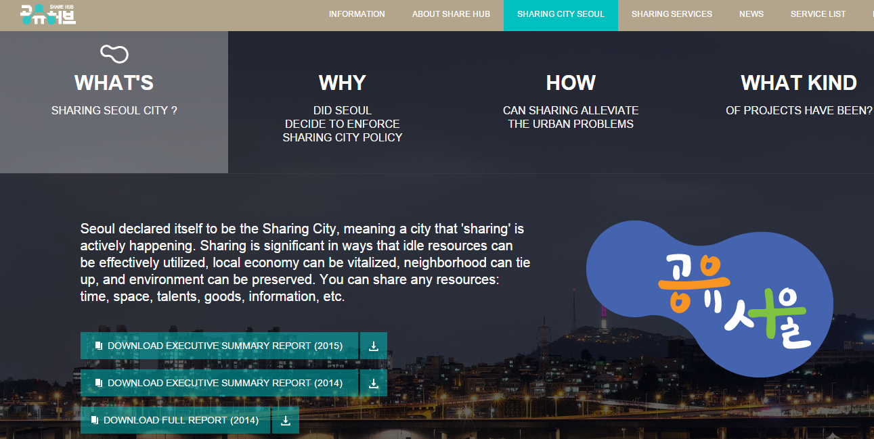Click document icon on full report button
Image resolution: width=874 pixels, height=439 pixels.
(95, 420)
